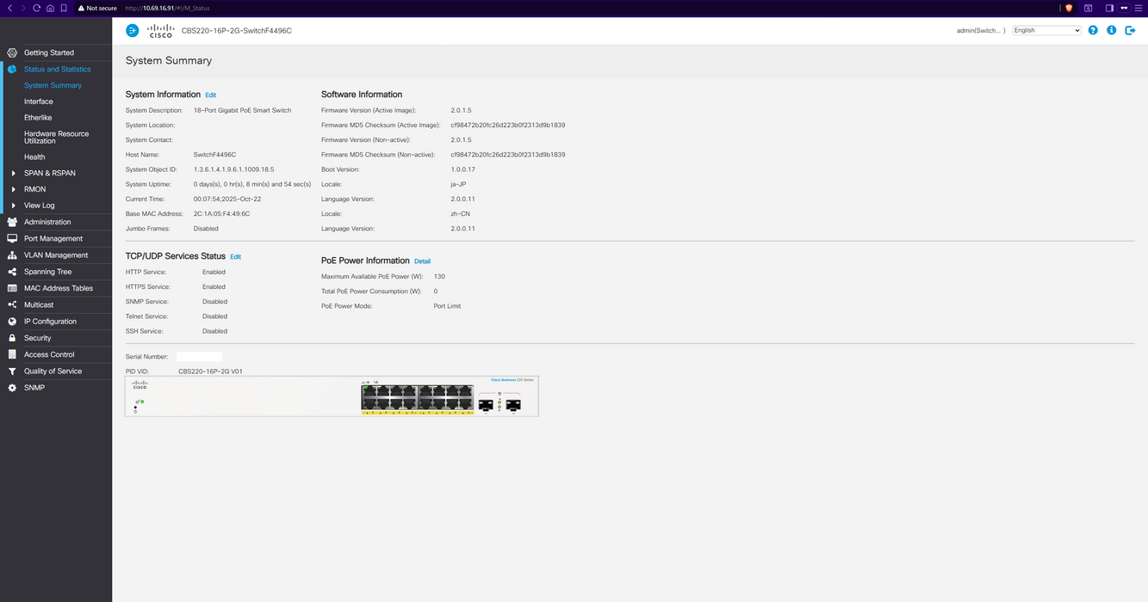Click the PID VID value CBS220-16P-2G V01
1148x602 pixels.
pos(211,372)
